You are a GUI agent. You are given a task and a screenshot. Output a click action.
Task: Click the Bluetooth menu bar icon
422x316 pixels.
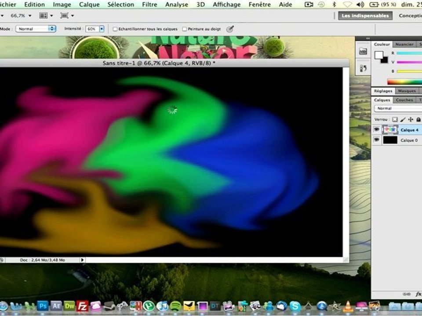pyautogui.click(x=334, y=4)
